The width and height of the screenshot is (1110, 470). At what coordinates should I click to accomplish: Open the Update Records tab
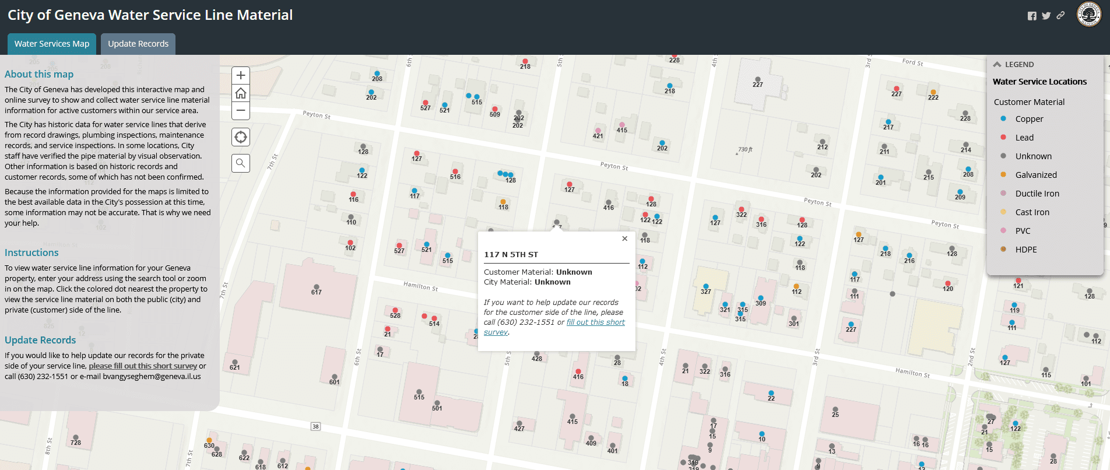[x=138, y=44]
